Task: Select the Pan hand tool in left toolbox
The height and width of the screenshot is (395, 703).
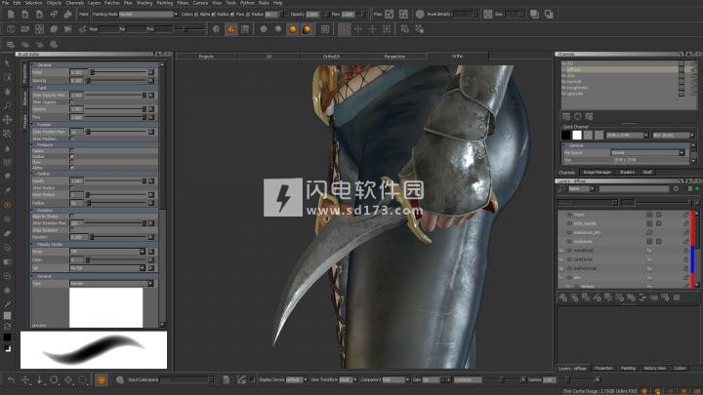Action: 7,92
